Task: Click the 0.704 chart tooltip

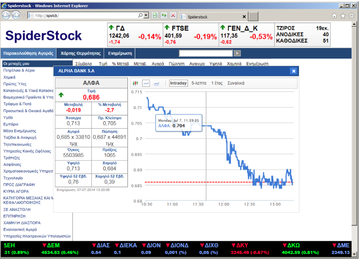Action: tap(179, 123)
